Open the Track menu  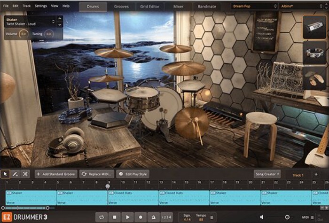27,6
